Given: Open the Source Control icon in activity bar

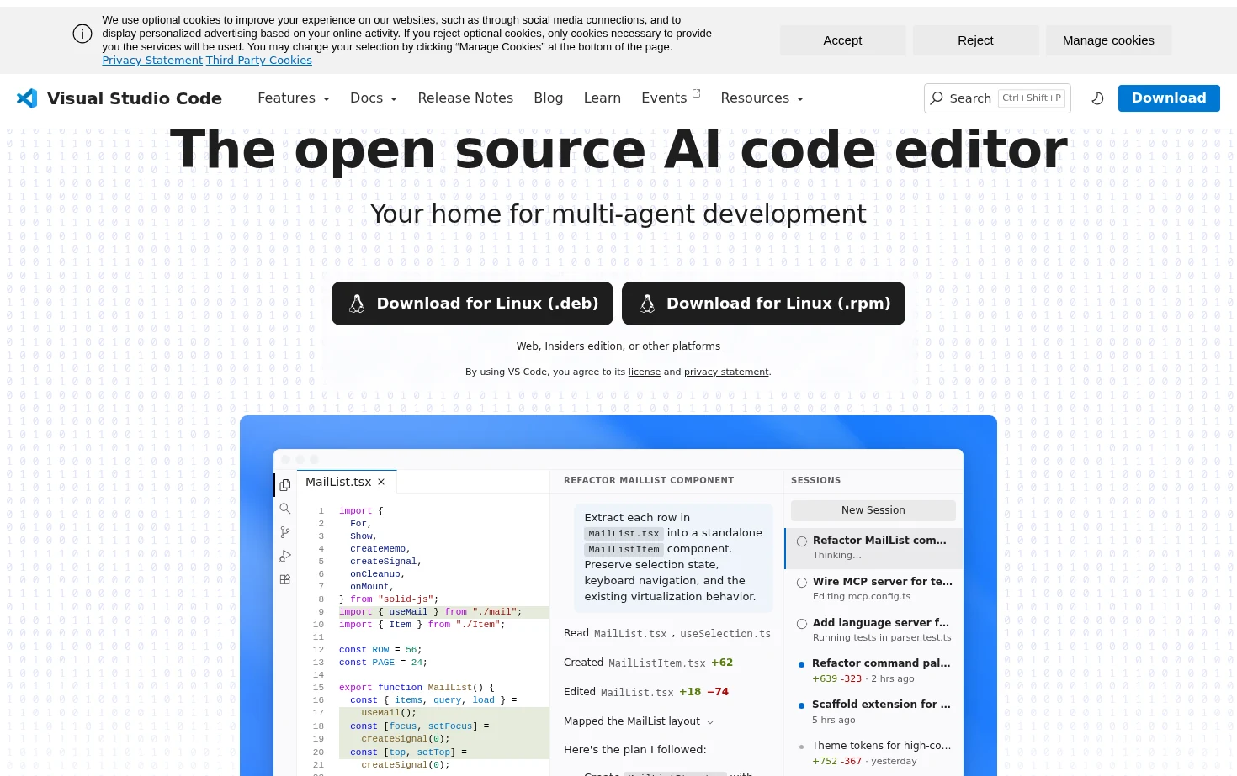Looking at the screenshot, I should point(285,532).
